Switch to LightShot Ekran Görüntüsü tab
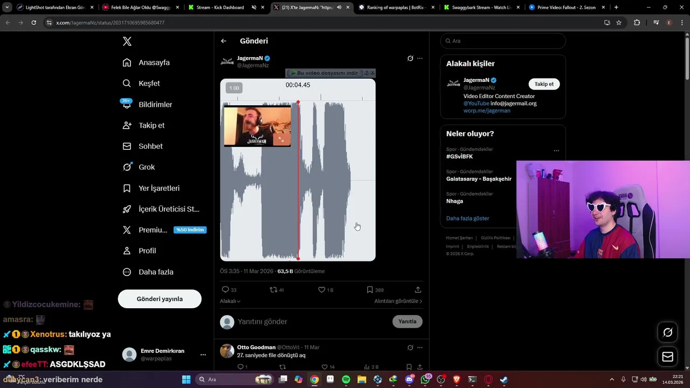The image size is (690, 388). (55, 8)
